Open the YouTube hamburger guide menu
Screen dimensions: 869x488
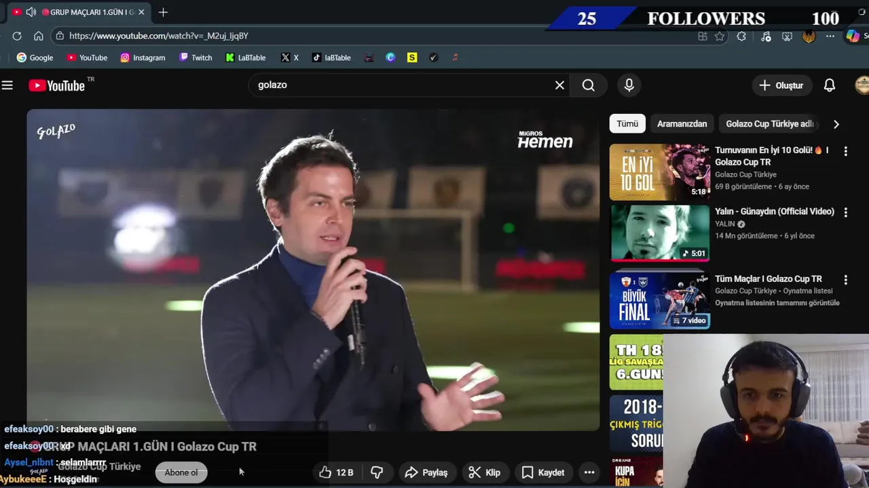[x=7, y=85]
